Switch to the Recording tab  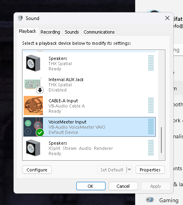50,32
